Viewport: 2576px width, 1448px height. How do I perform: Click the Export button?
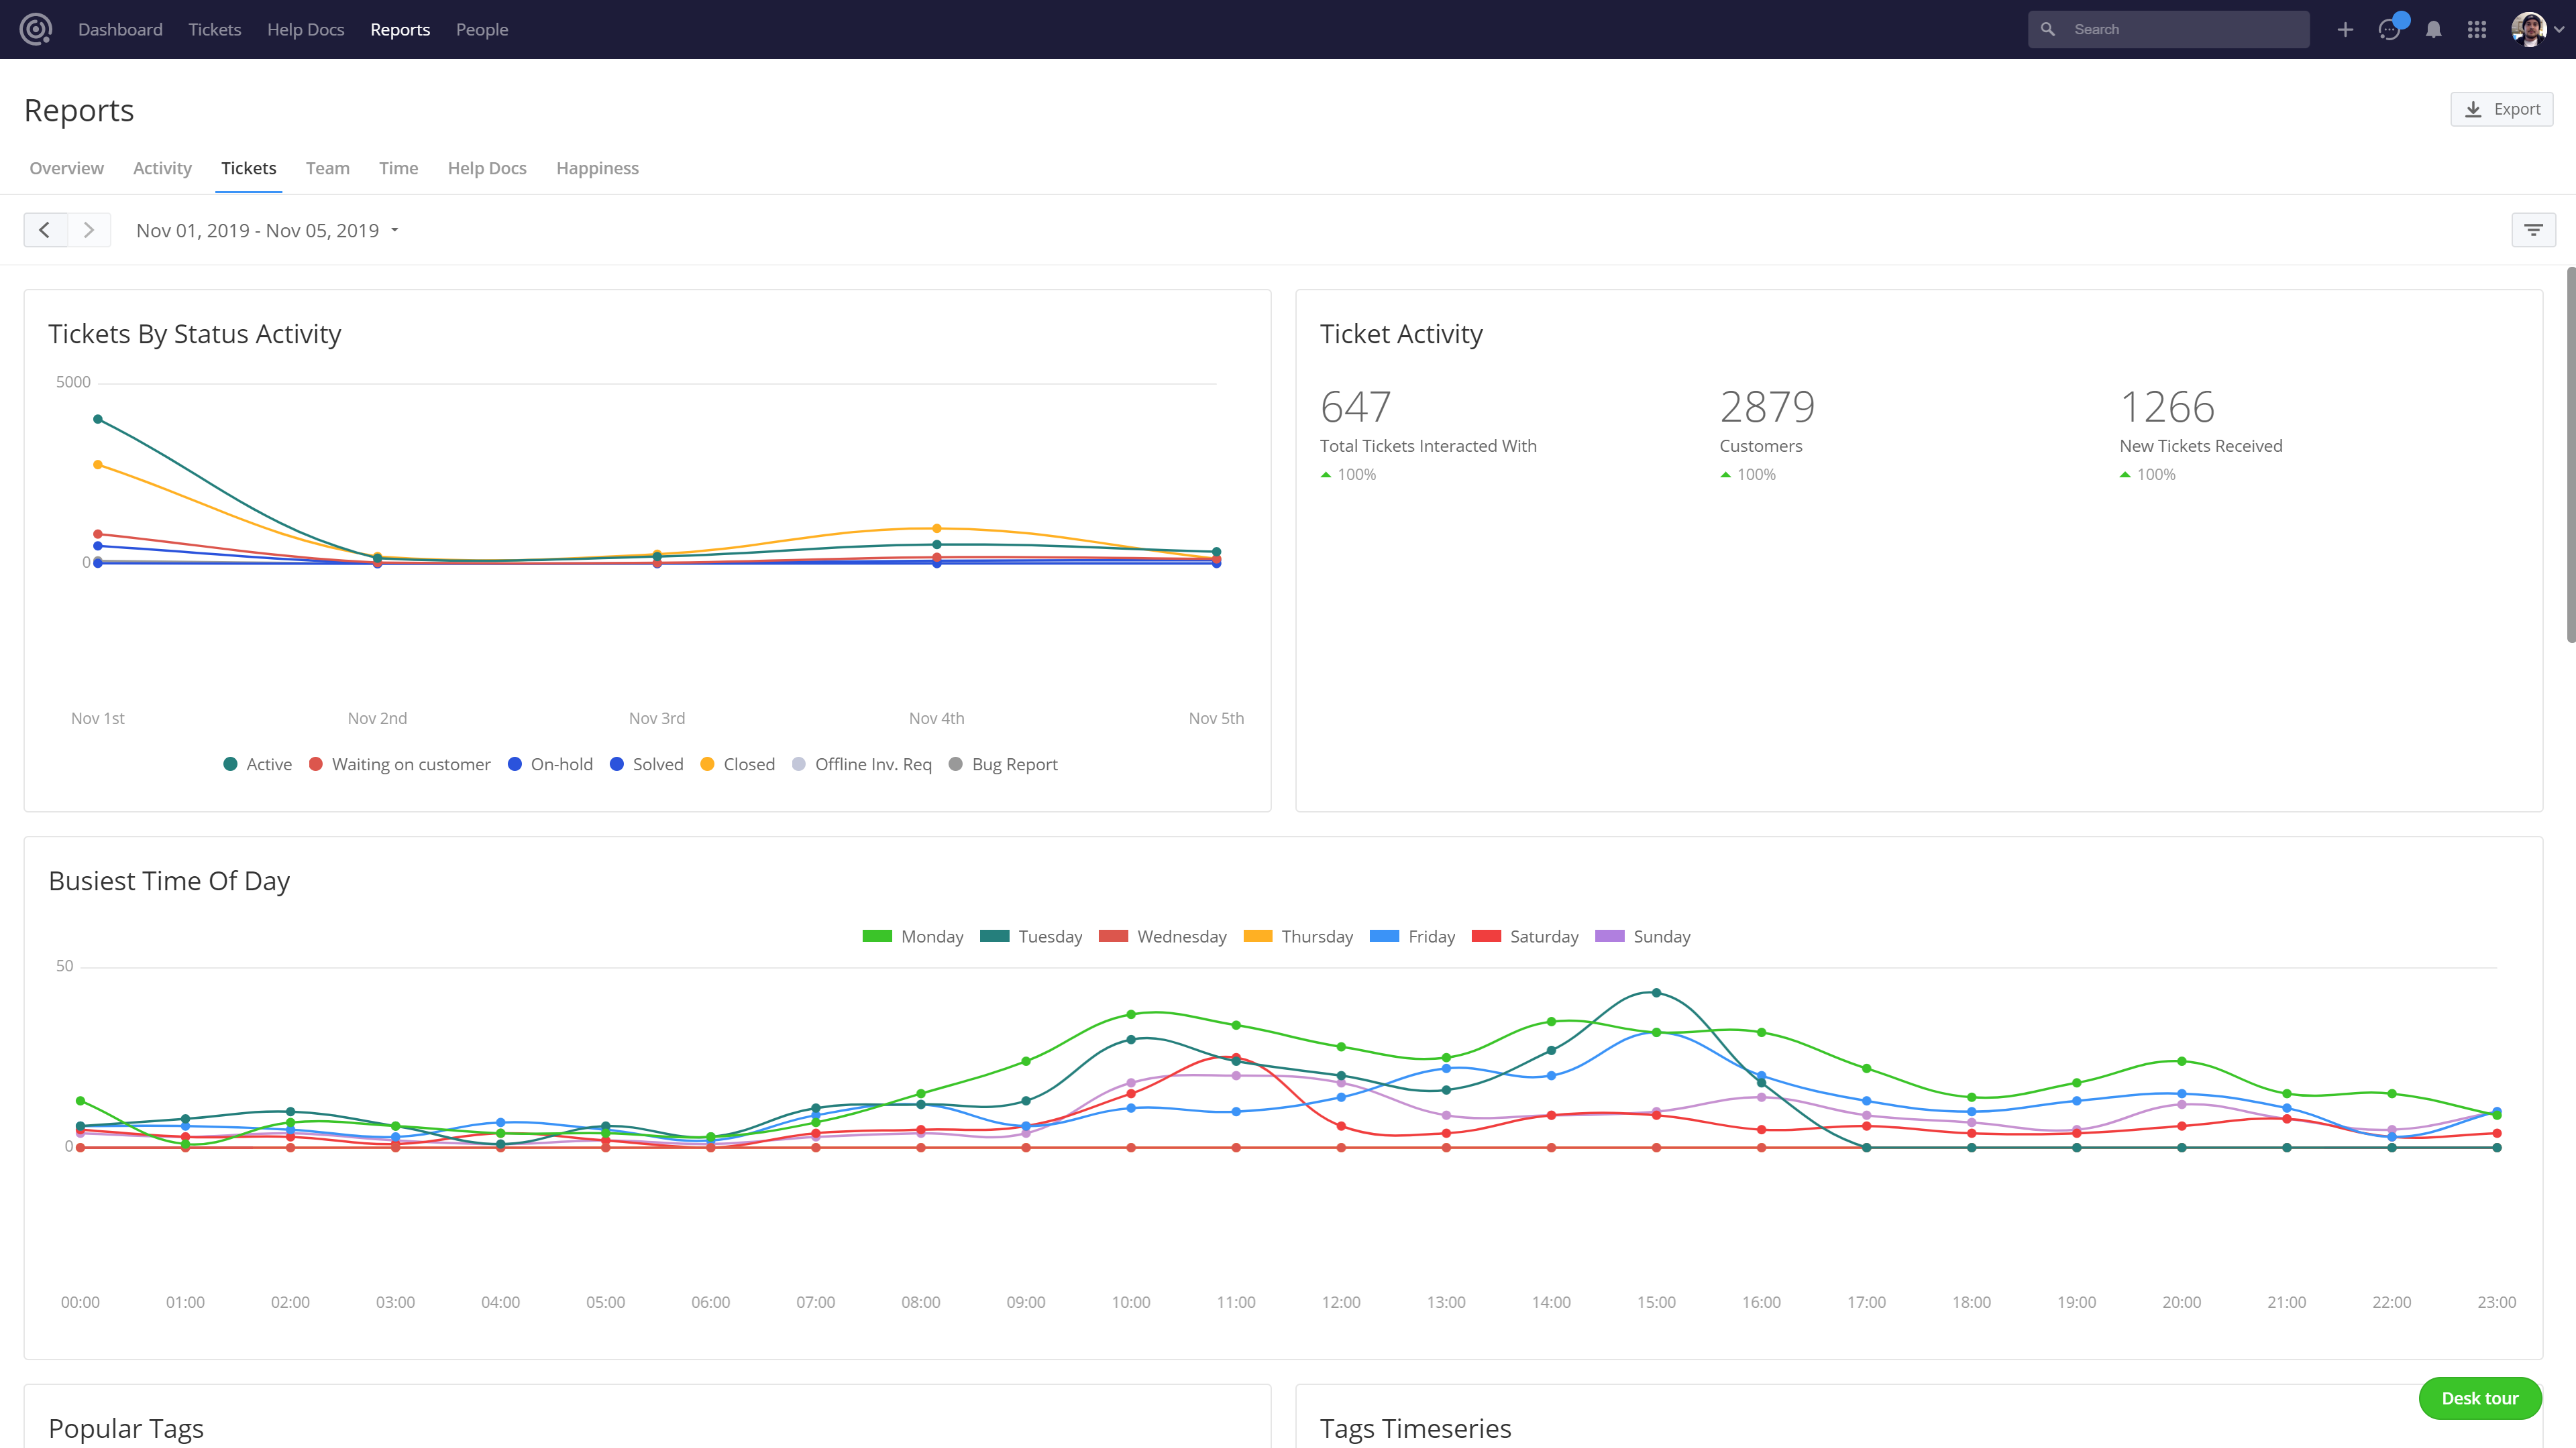2501,109
